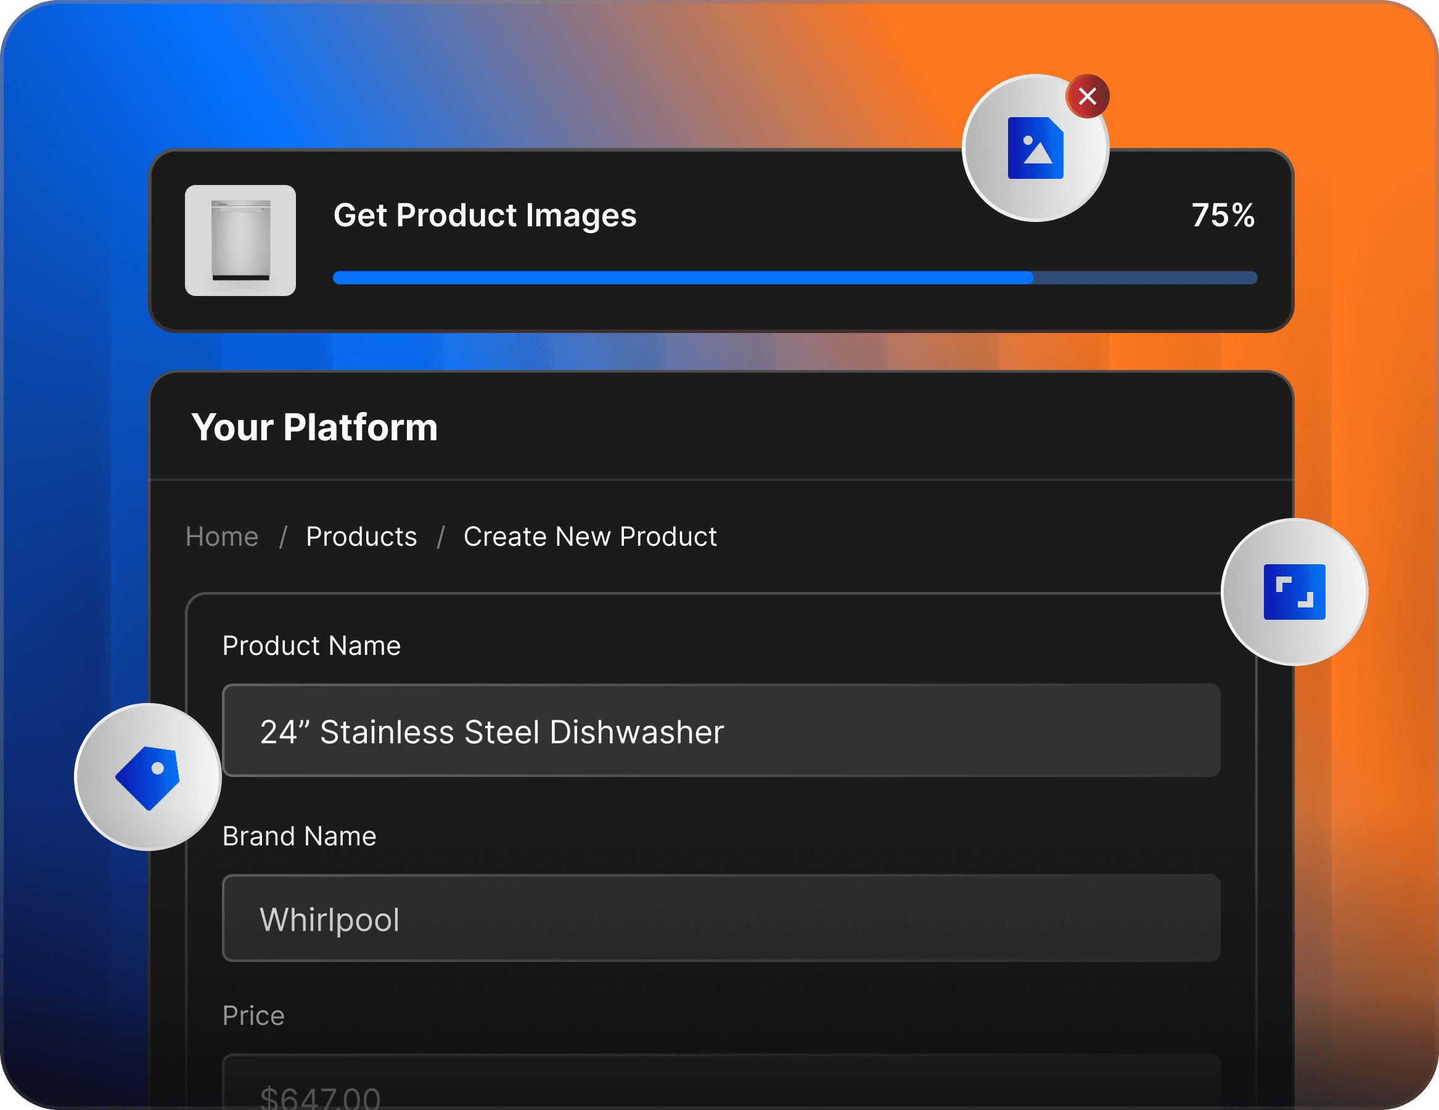1439x1110 pixels.
Task: Click the 75% progress percentage label
Action: click(x=1223, y=216)
